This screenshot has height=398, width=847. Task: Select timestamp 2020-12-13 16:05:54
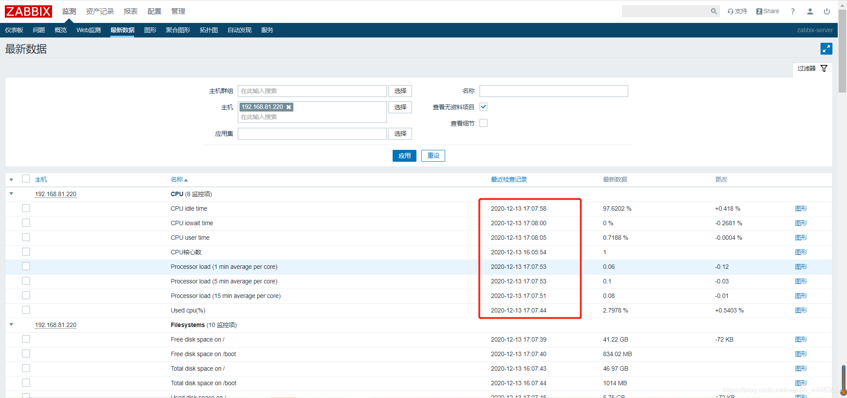point(518,252)
